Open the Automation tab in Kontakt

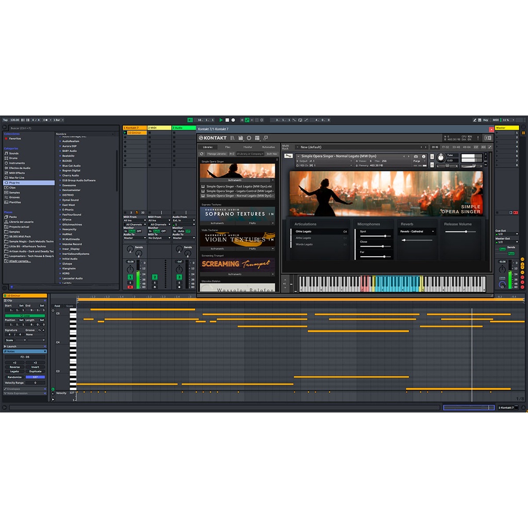[268, 147]
